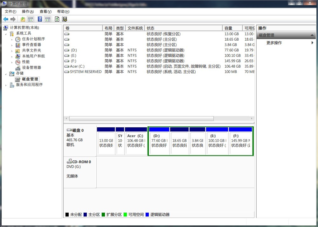Screen dimensions: 318x227
Task: Select the (F:) row in volume list
Action: (159, 61)
